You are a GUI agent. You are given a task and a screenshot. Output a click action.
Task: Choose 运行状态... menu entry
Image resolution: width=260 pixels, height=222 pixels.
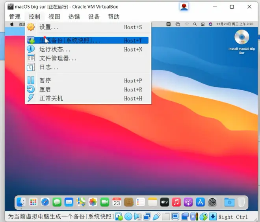88,49
